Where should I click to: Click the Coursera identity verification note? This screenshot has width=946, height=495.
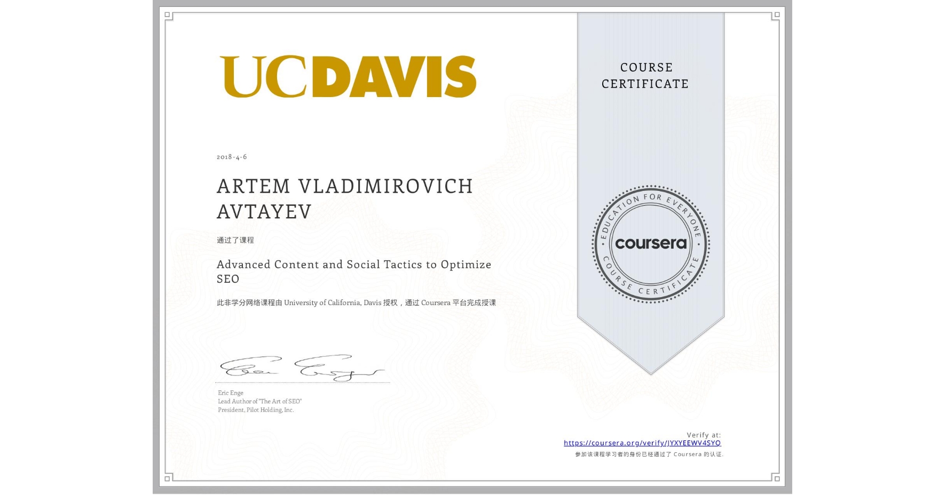pos(649,454)
